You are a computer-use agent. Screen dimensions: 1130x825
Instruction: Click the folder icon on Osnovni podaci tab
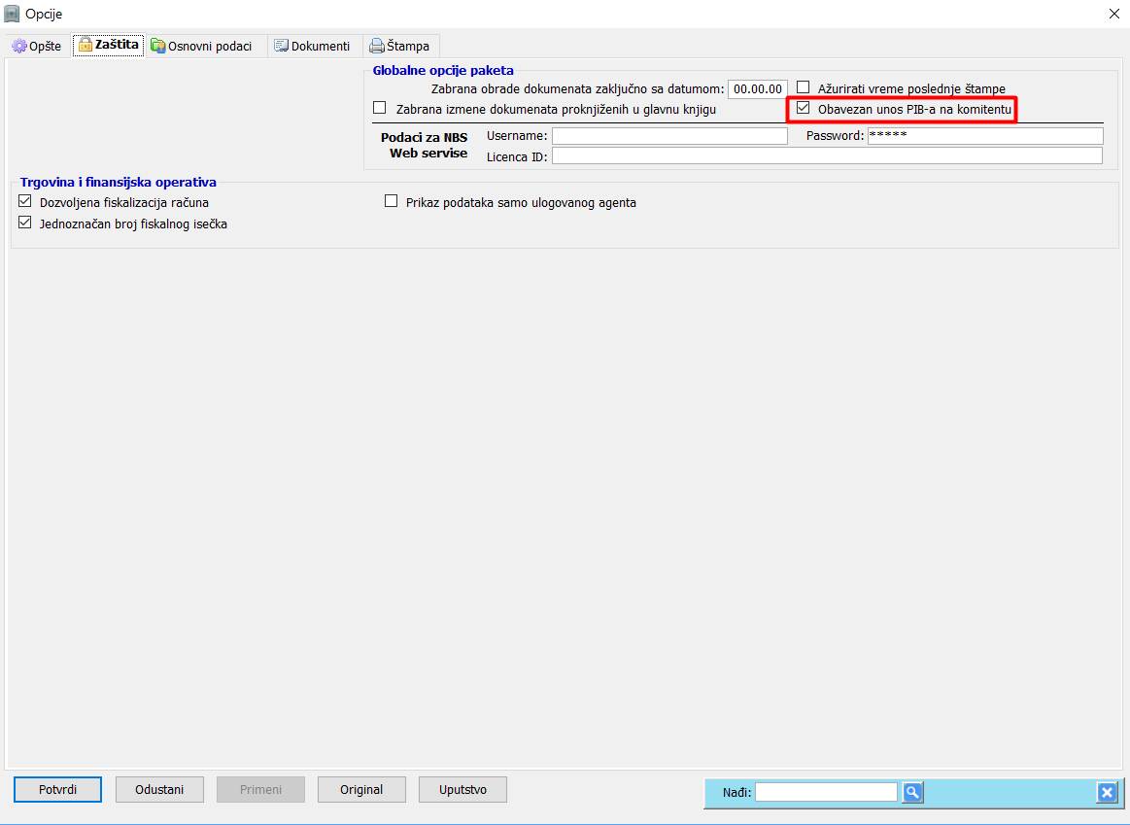click(x=157, y=46)
